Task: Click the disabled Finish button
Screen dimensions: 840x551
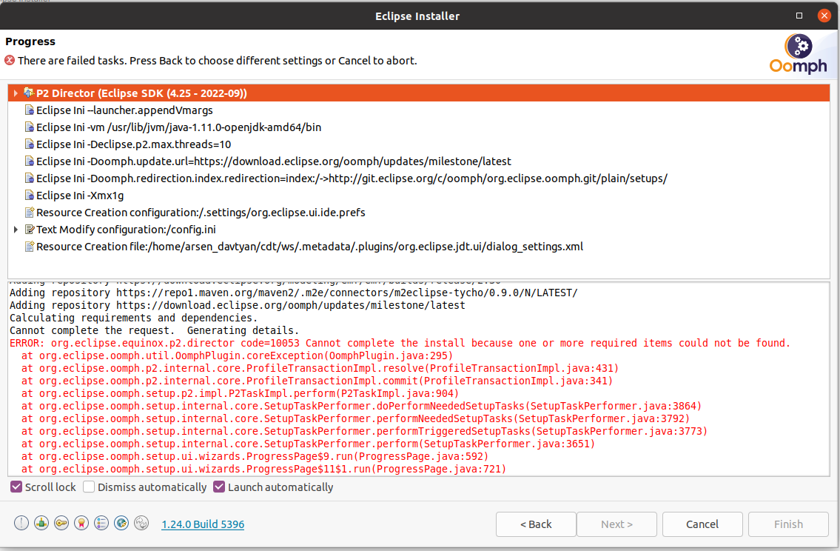Action: click(x=789, y=524)
